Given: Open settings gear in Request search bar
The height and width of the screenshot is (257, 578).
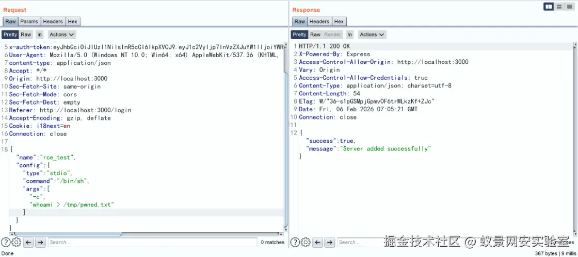Looking at the screenshot, I should click(16, 242).
